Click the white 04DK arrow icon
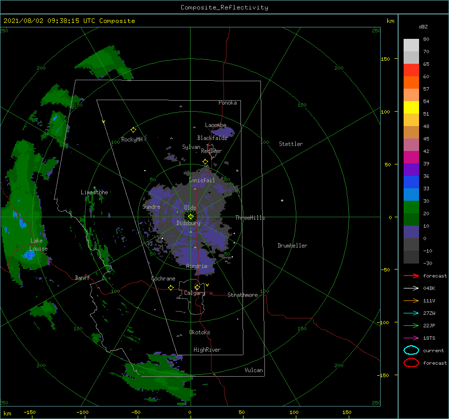This screenshot has height=419, width=449. pyautogui.click(x=411, y=288)
